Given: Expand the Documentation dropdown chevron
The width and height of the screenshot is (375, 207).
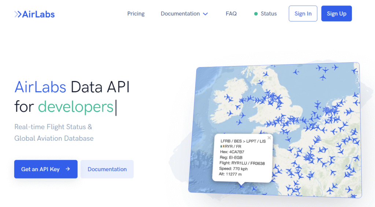Looking at the screenshot, I should [205, 14].
